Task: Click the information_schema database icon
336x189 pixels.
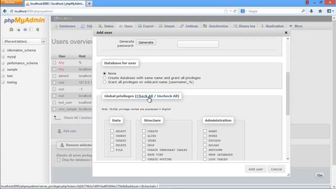Action: point(3,50)
